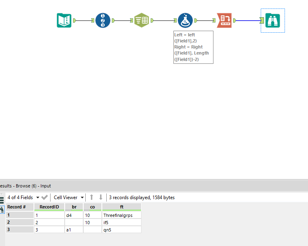Select co value '10' in record 1
Image resolution: width=308 pixels, height=246 pixels.
[x=93, y=215]
